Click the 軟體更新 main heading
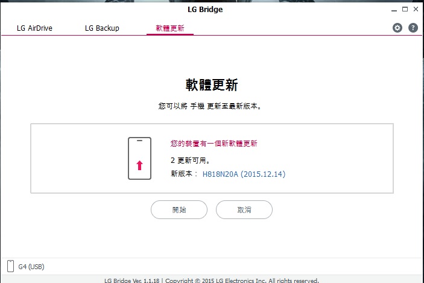The height and width of the screenshot is (283, 424). click(212, 84)
